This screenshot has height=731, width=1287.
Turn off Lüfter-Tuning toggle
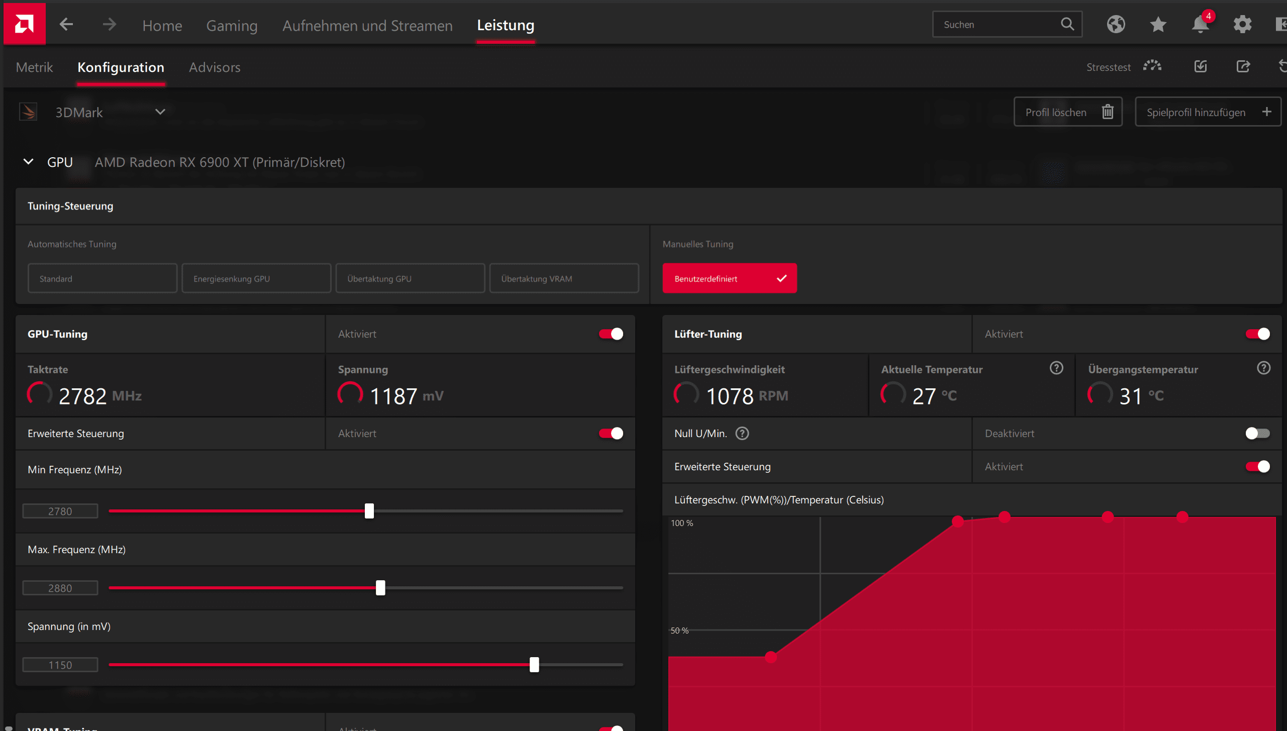1257,334
